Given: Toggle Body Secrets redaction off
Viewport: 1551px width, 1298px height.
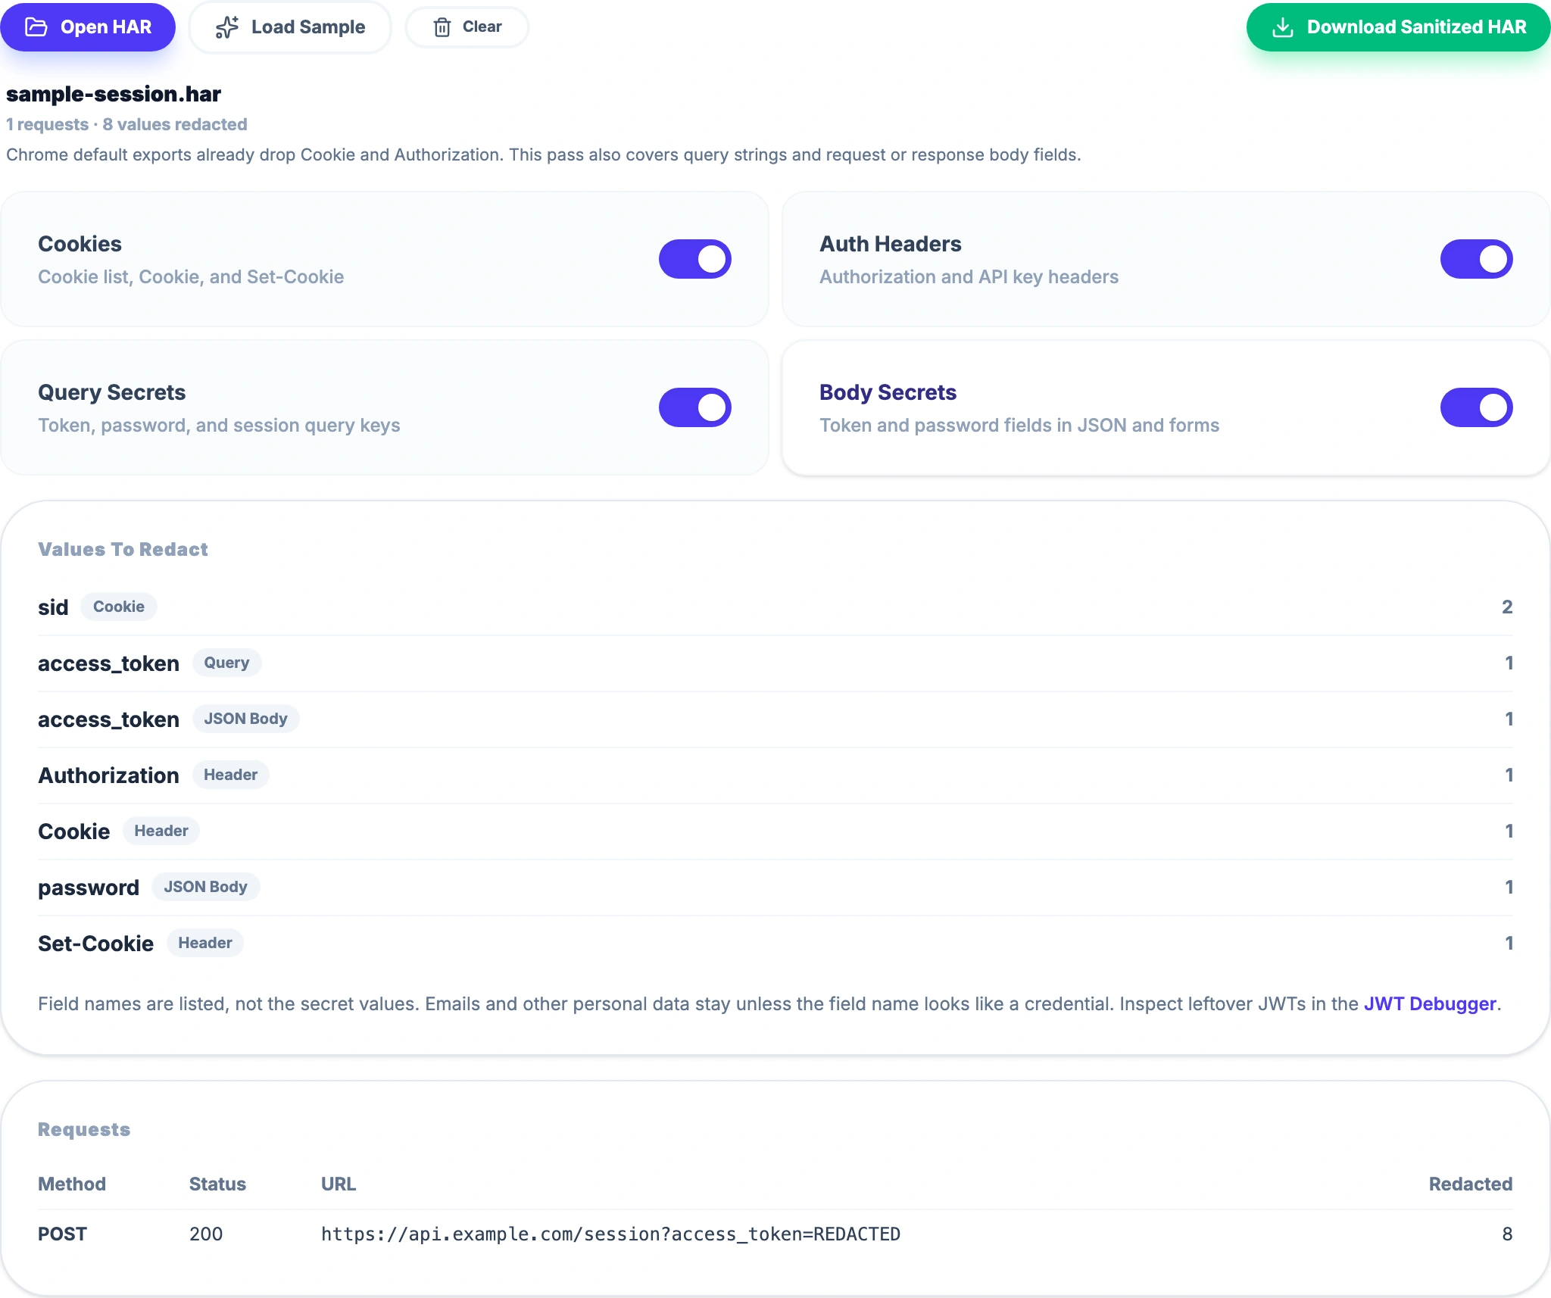Looking at the screenshot, I should 1476,407.
